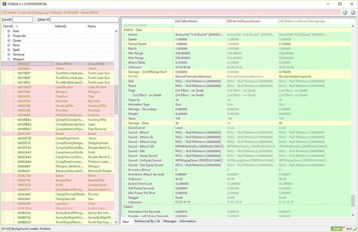Click the left tree scroll-up arrow
The height and width of the screenshot is (232, 358).
click(116, 31)
